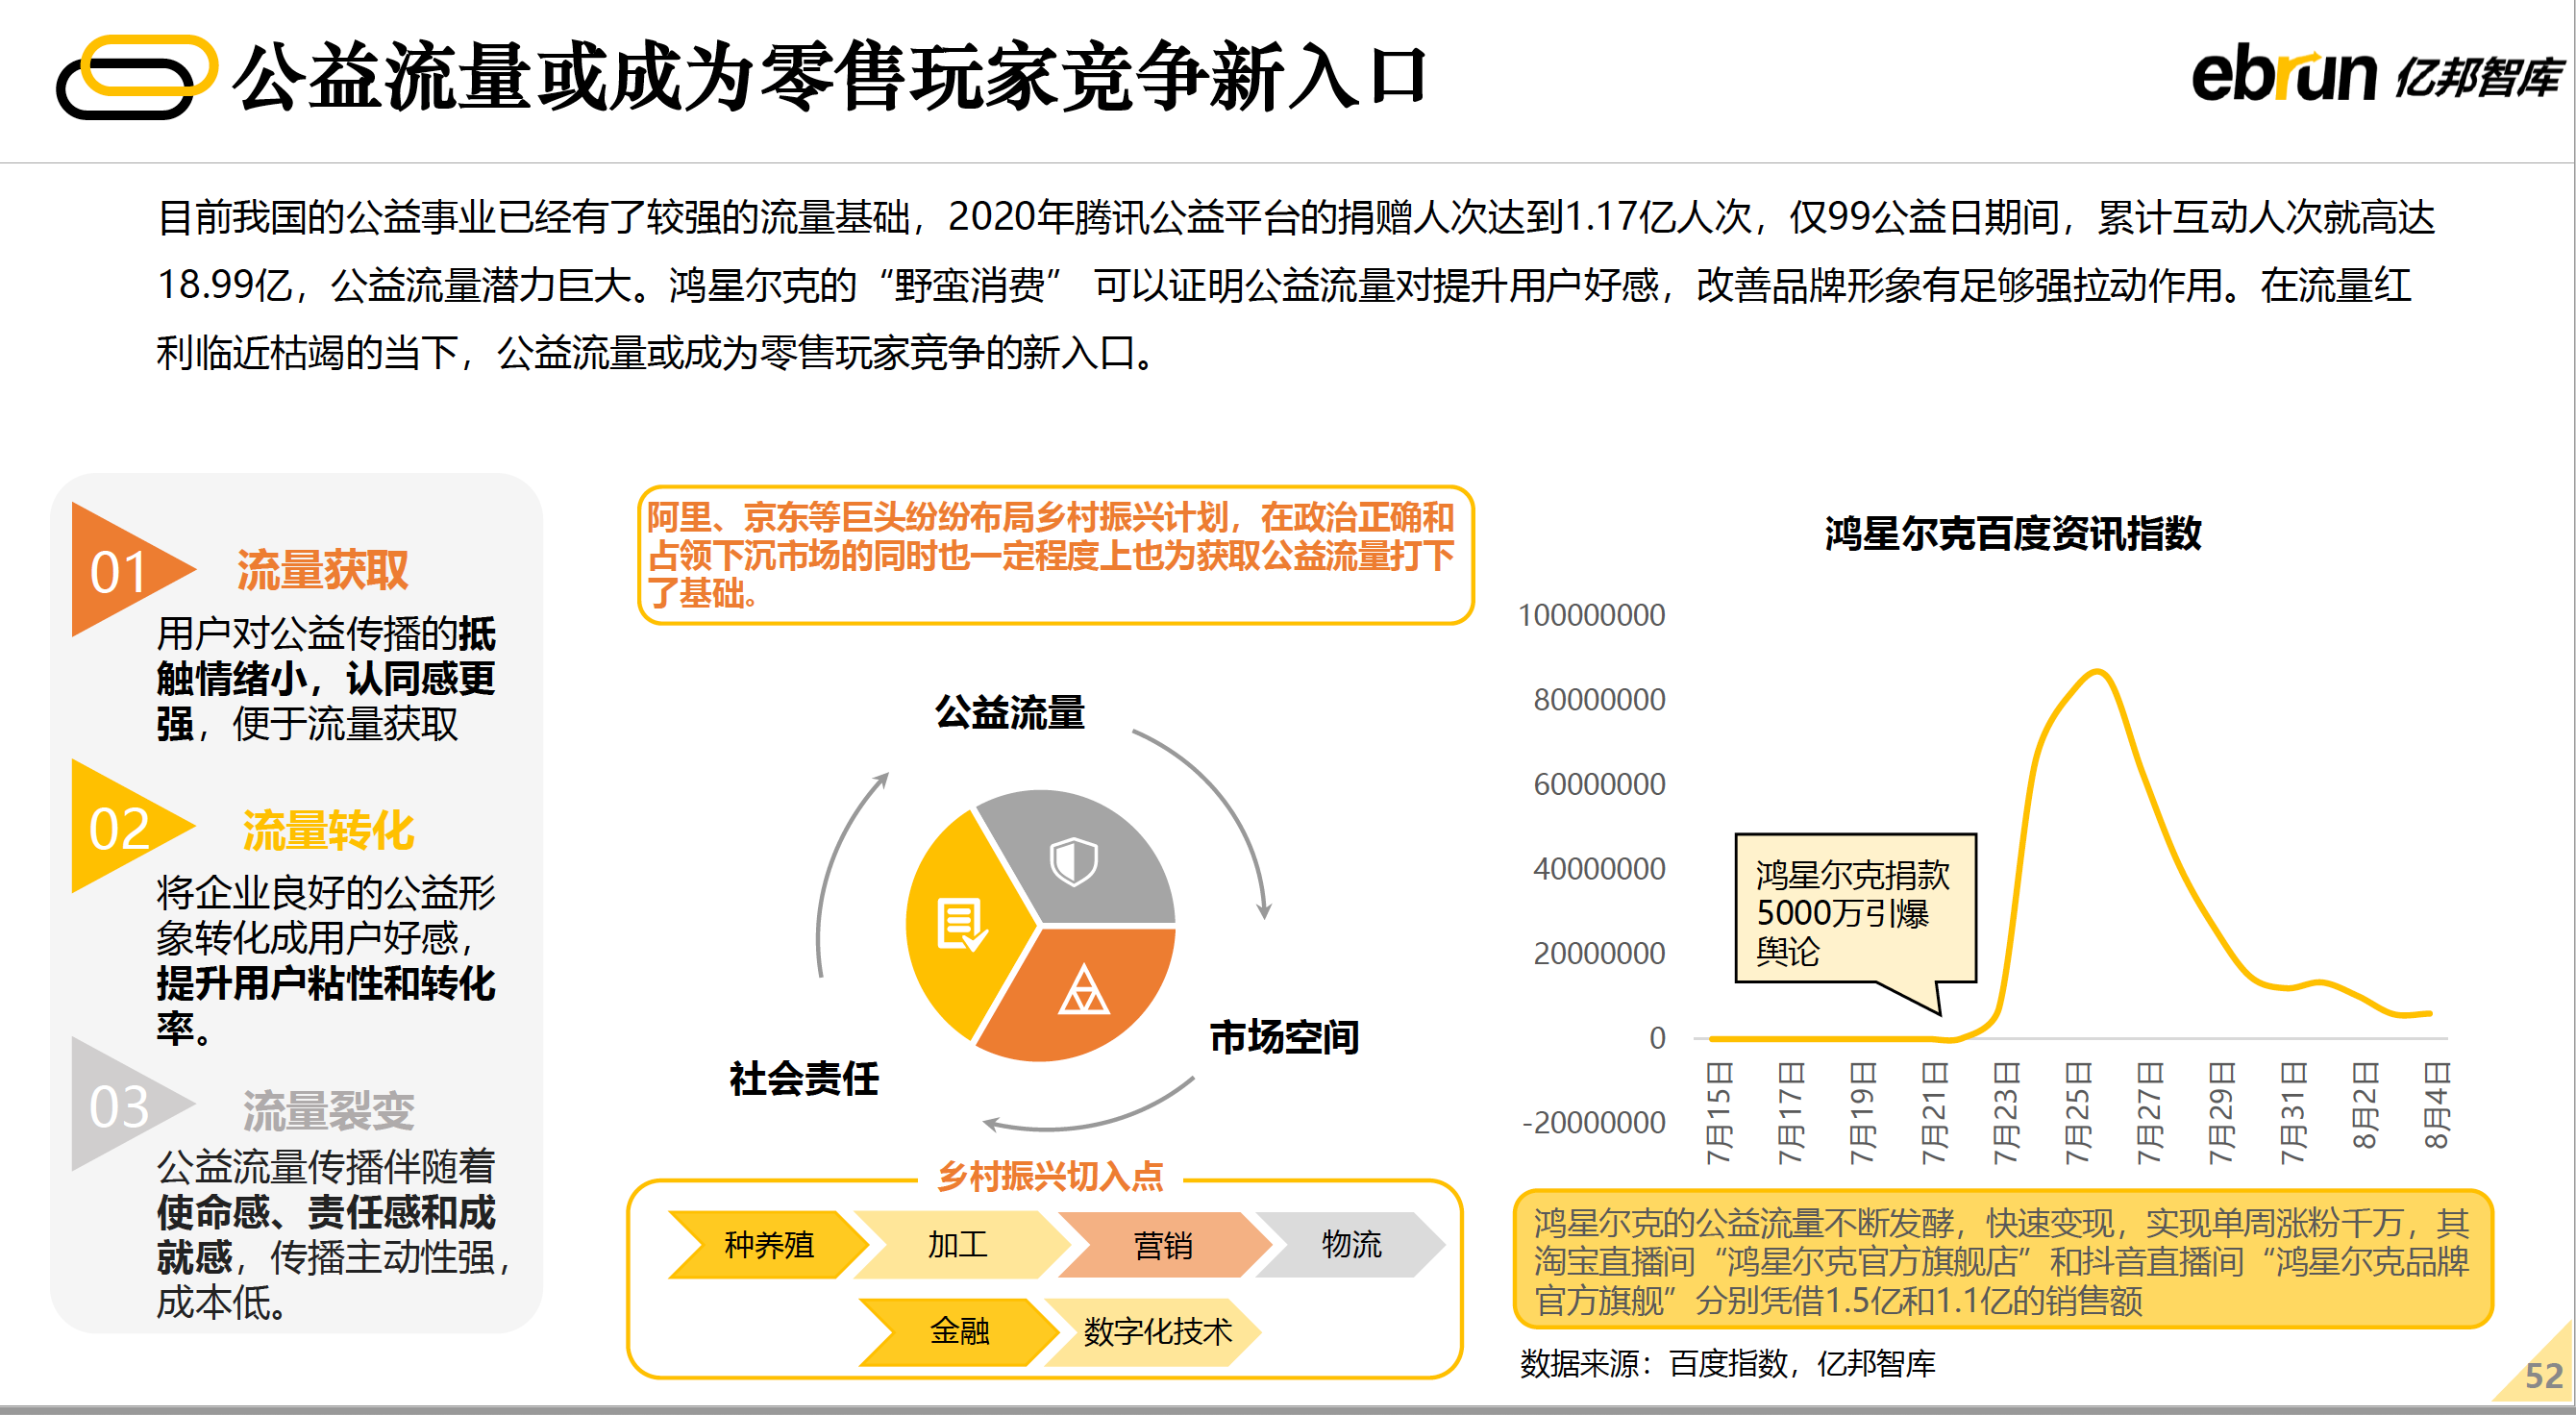Click the orange-outlined box about 阿里、京东 rural plans
Viewport: 2576px width, 1415px height.
[1055, 555]
